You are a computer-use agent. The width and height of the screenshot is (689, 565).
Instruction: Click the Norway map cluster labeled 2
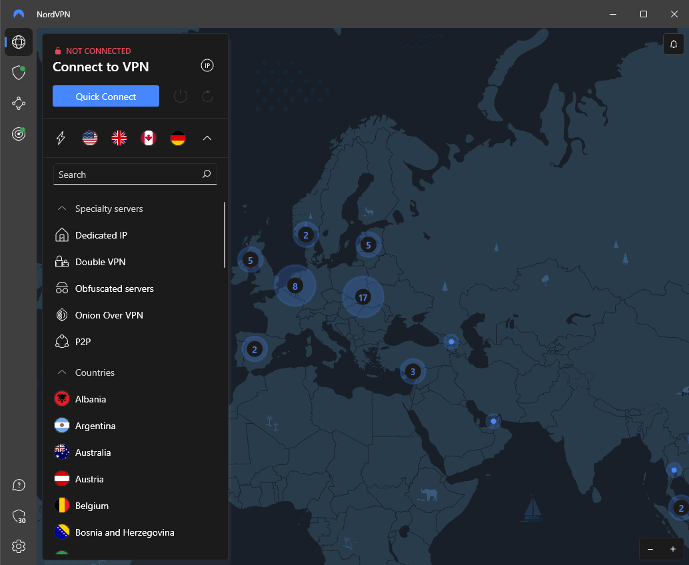coord(306,235)
